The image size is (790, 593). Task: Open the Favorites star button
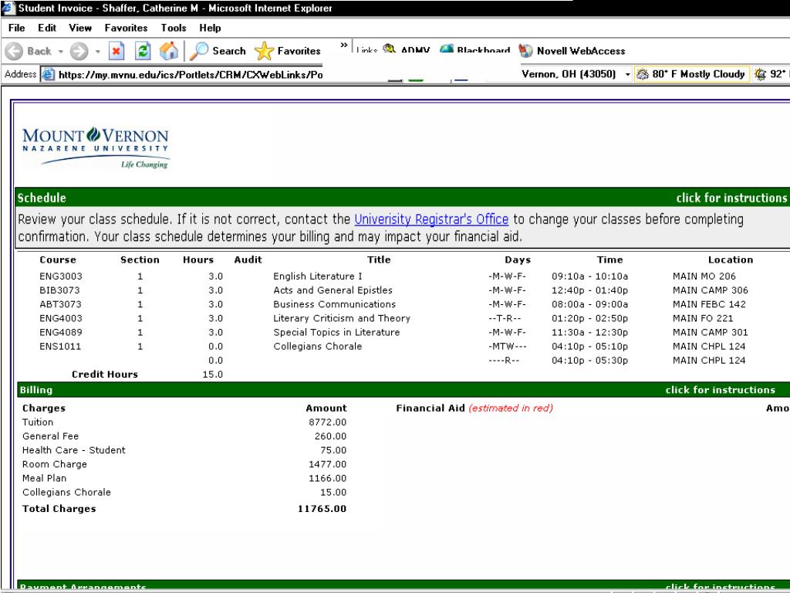point(287,51)
